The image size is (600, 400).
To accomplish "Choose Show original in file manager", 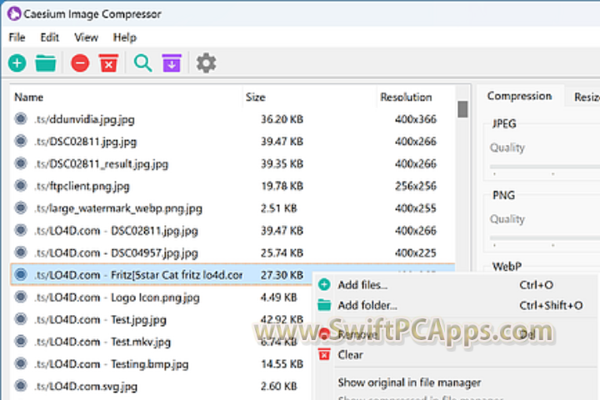I will [409, 382].
